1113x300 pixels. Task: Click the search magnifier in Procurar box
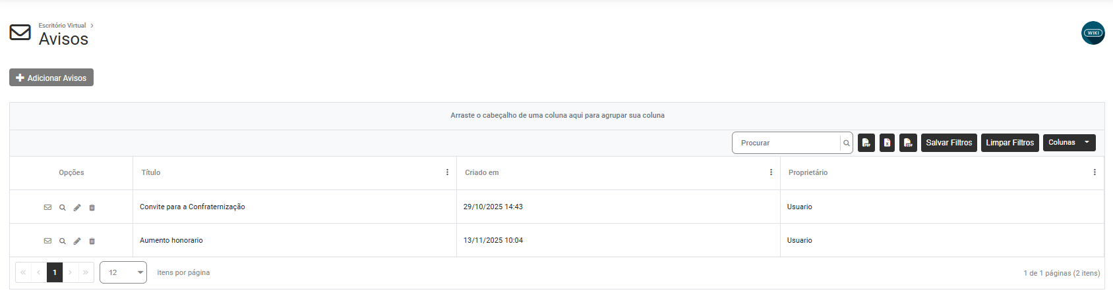pos(847,143)
